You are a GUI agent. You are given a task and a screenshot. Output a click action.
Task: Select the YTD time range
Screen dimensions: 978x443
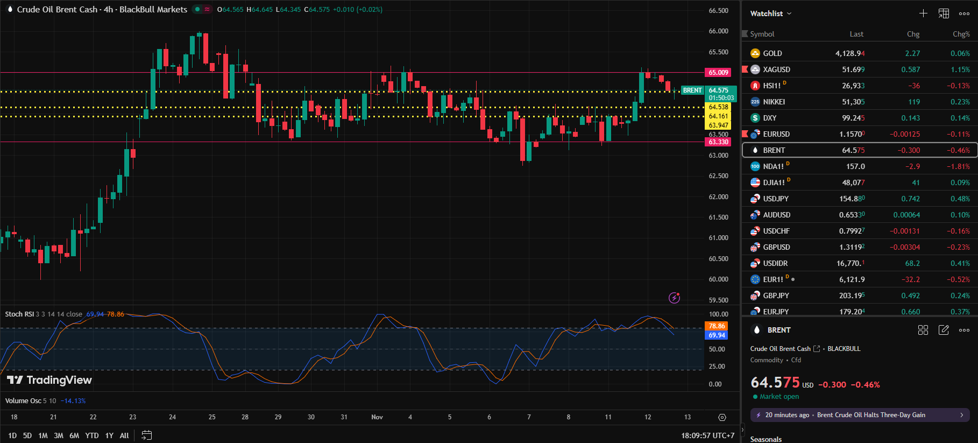tap(92, 435)
